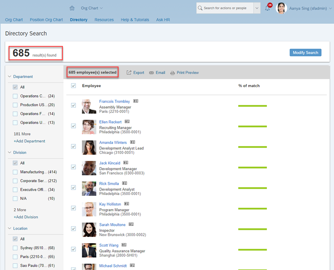334x270 pixels.
Task: Click Francois Trombley's match percentage bar
Action: 252,106
